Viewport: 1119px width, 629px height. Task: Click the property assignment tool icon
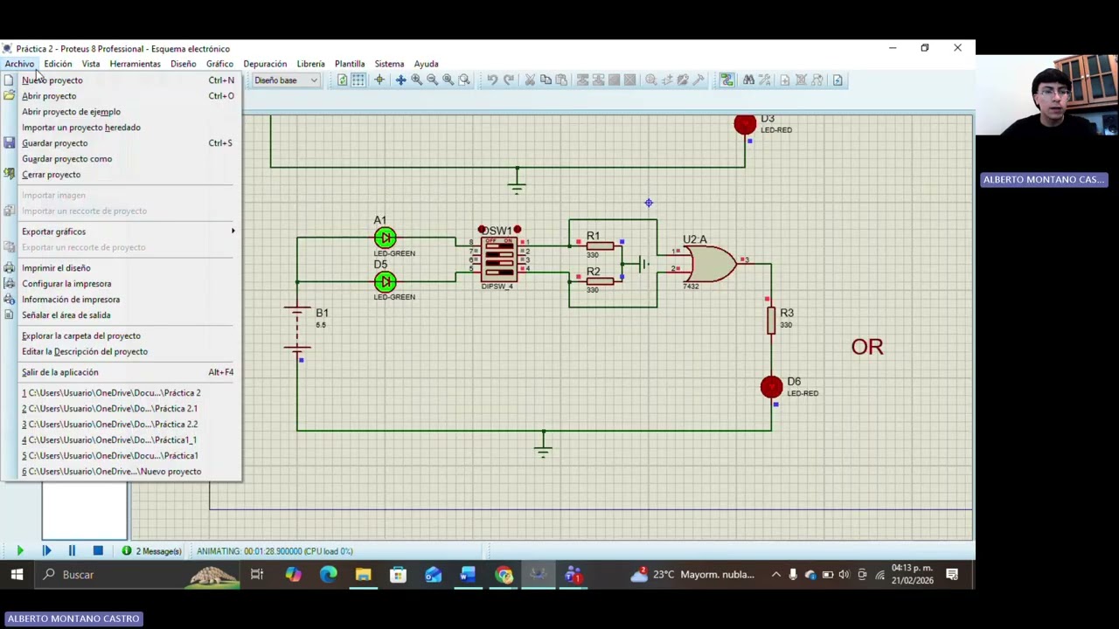pyautogui.click(x=764, y=79)
